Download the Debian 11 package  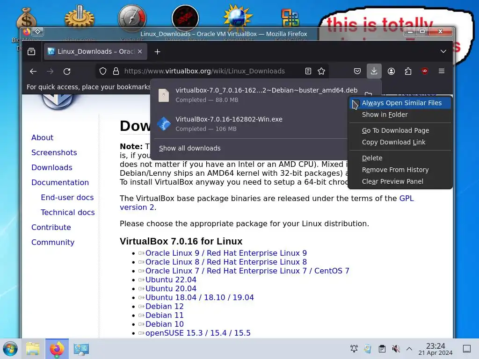click(x=164, y=315)
